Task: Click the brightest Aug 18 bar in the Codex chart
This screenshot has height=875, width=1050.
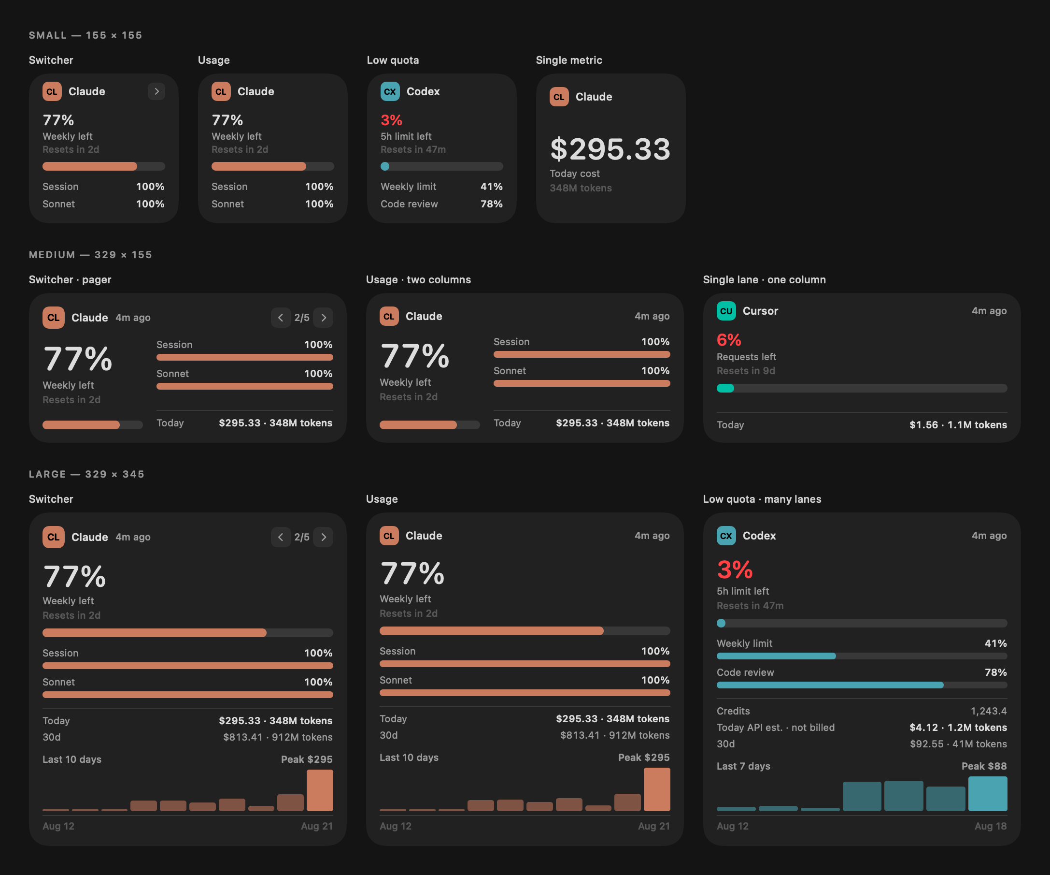Action: coord(988,794)
